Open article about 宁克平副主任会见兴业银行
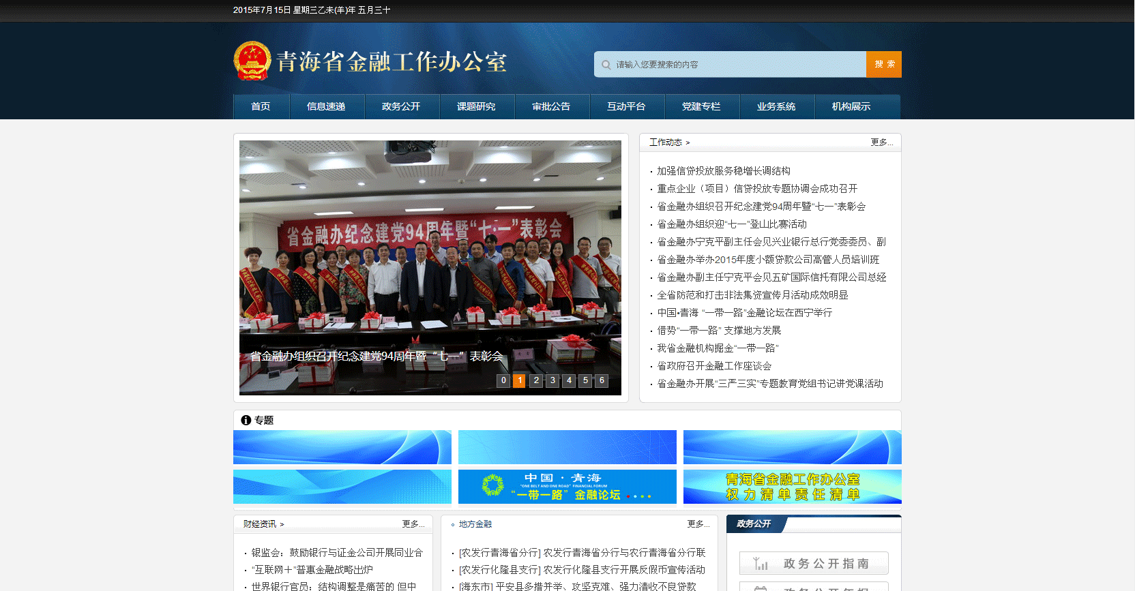The width and height of the screenshot is (1135, 591). (x=771, y=242)
